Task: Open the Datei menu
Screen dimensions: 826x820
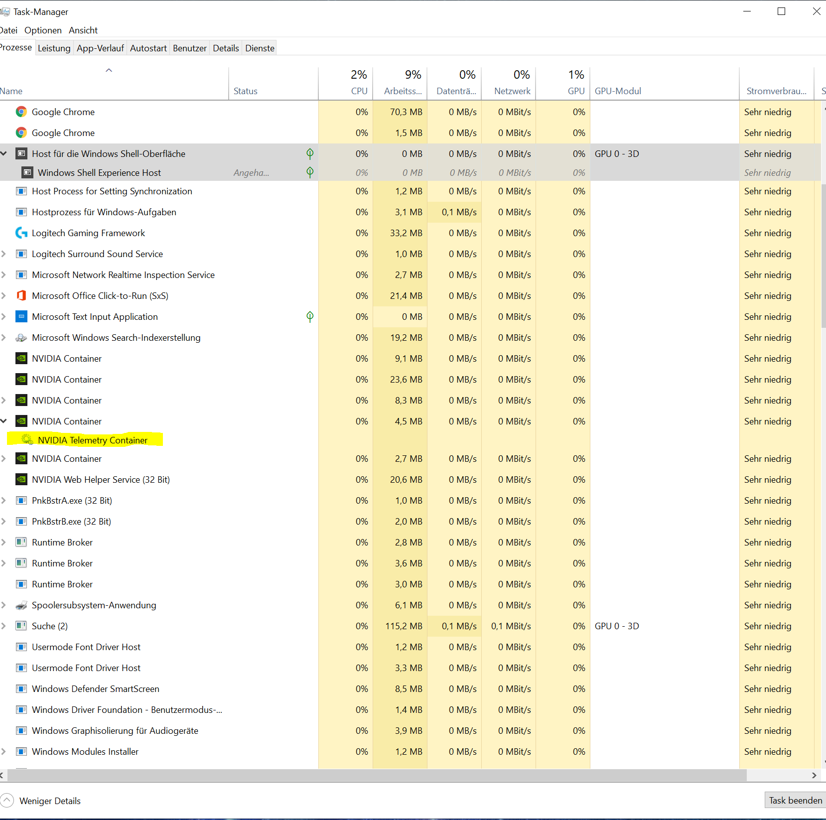Action: [x=8, y=30]
